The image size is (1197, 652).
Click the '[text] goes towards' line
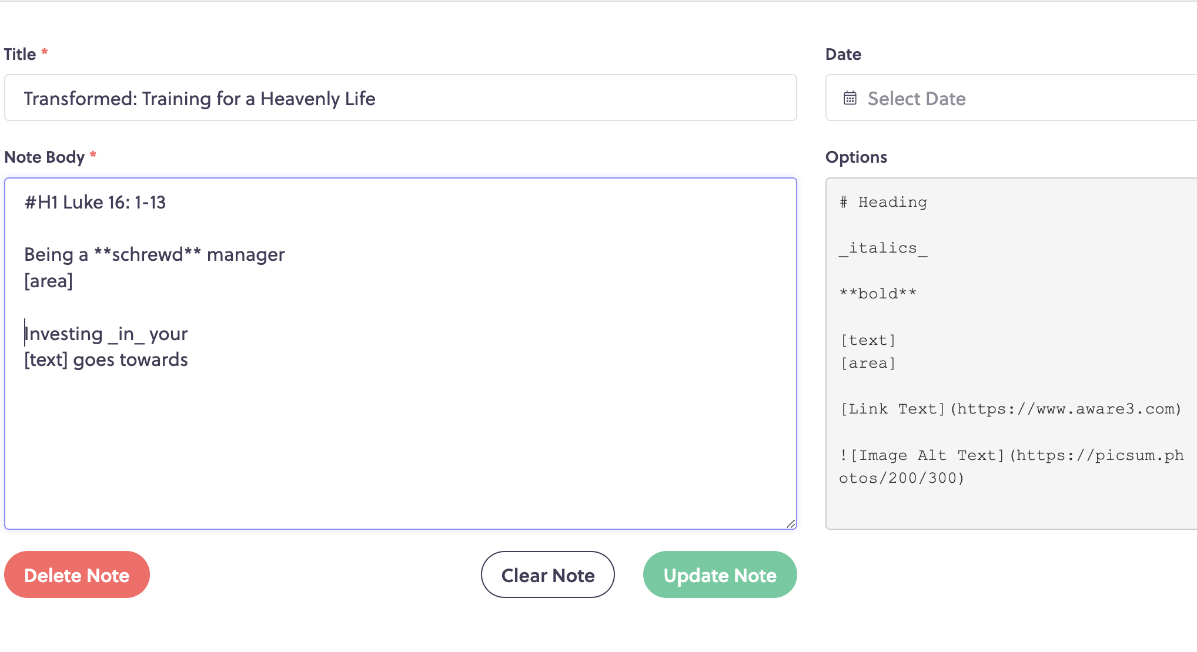tap(106, 359)
